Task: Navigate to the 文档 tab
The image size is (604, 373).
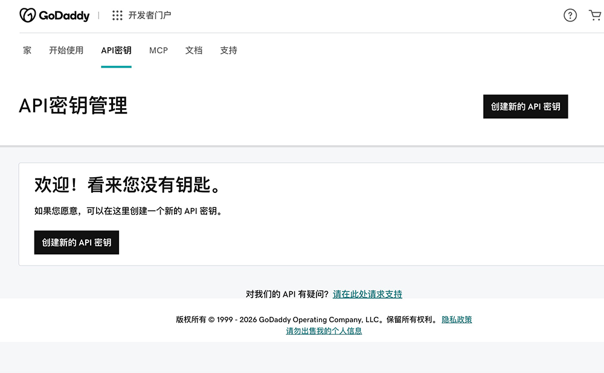Action: click(194, 51)
